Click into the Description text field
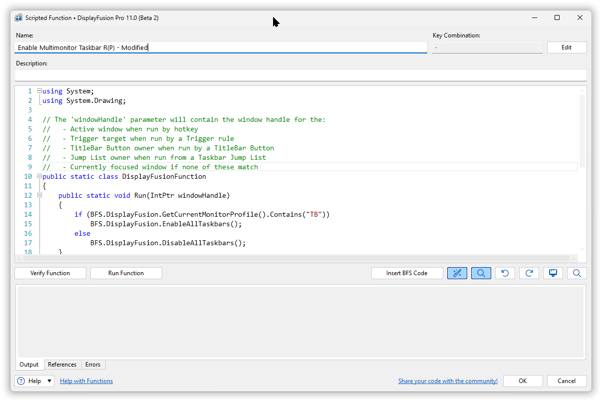602x402 pixels. (x=300, y=75)
